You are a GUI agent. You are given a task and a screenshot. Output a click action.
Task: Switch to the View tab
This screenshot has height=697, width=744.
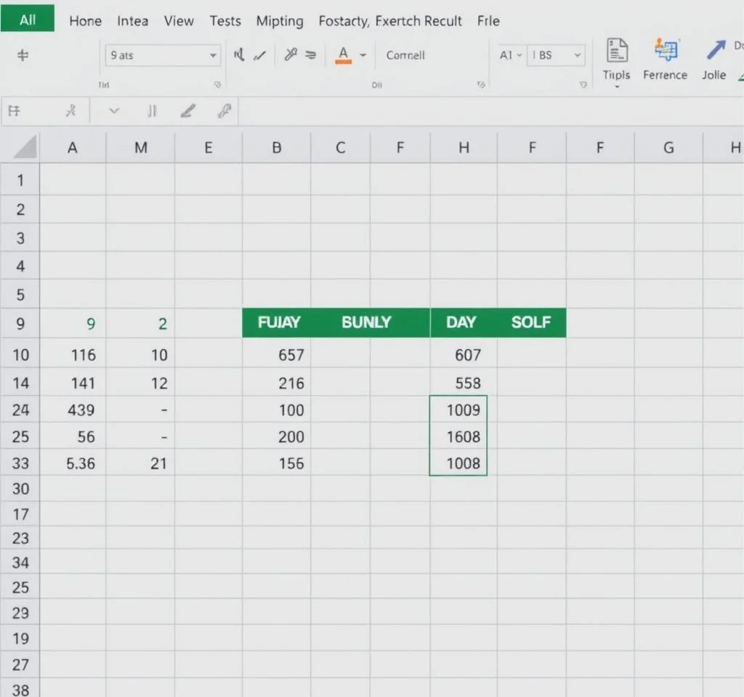(x=179, y=21)
